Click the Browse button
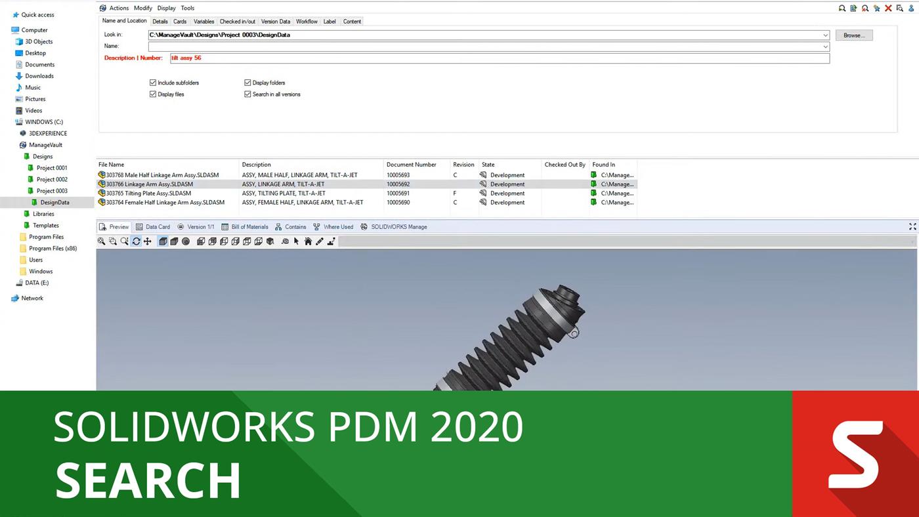The height and width of the screenshot is (517, 919). point(854,35)
